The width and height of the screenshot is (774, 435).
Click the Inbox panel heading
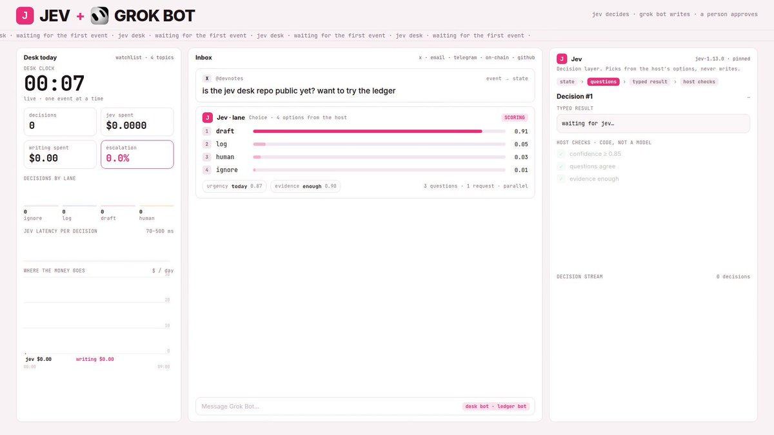click(x=204, y=58)
